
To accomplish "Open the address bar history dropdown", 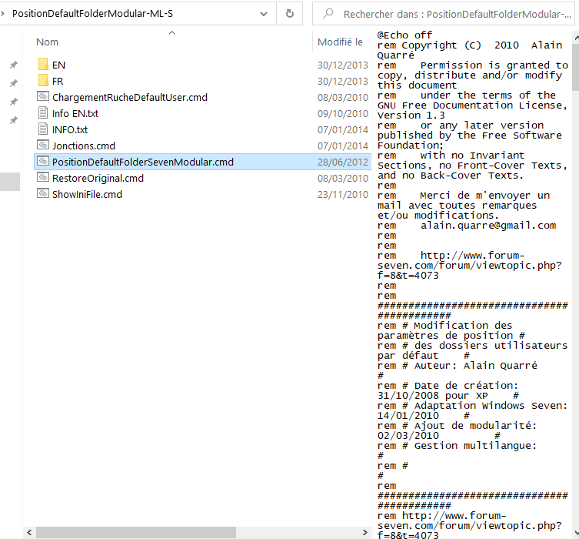I will coord(264,14).
